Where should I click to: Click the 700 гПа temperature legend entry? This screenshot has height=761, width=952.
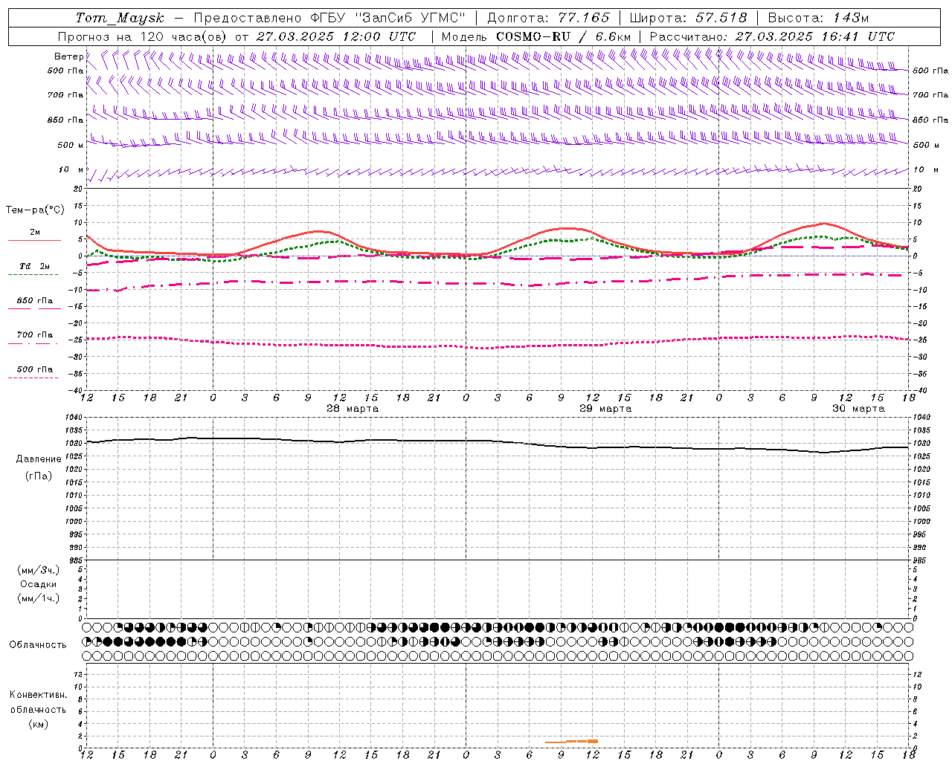click(x=35, y=335)
